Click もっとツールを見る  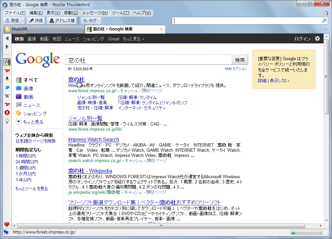click(31, 189)
